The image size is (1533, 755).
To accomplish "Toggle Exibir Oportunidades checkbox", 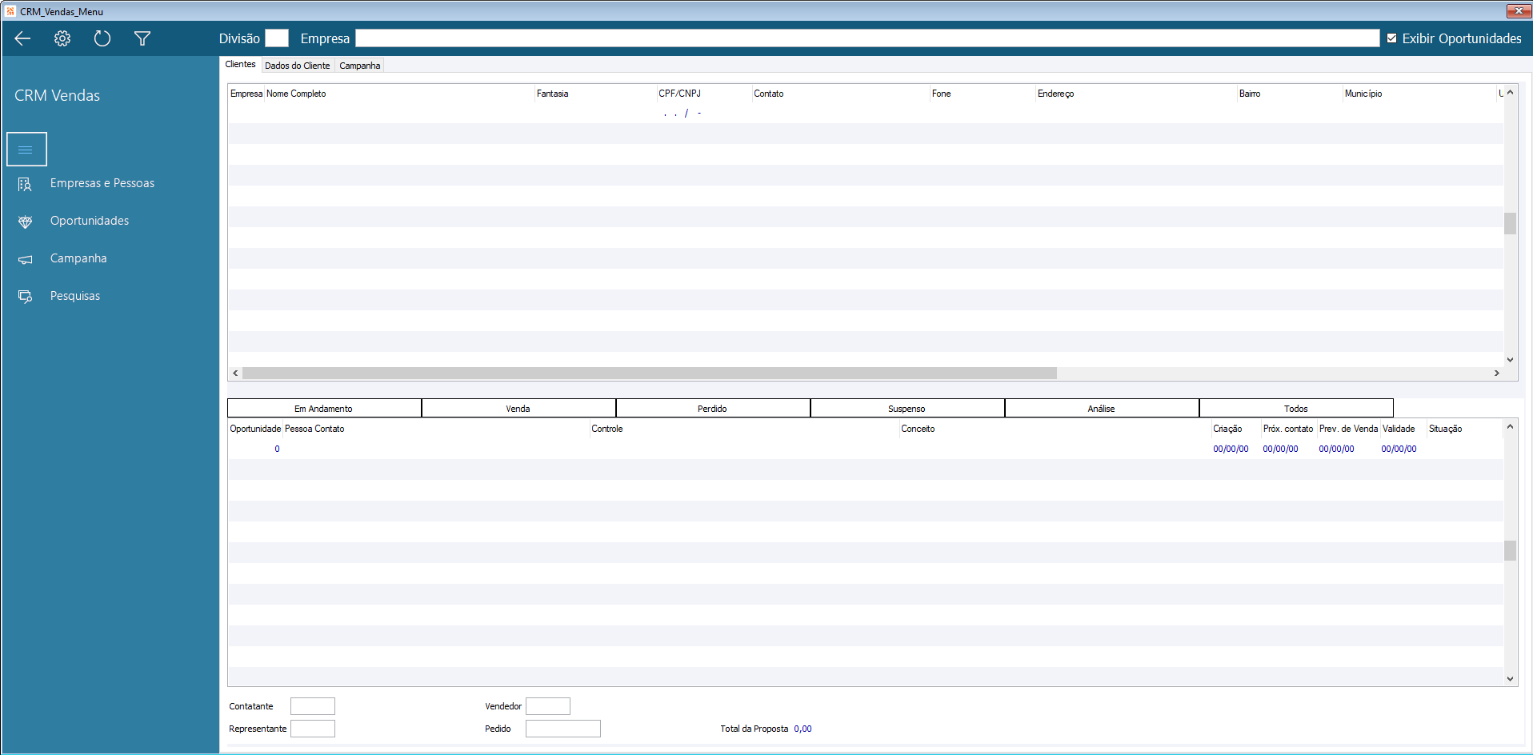I will point(1391,38).
